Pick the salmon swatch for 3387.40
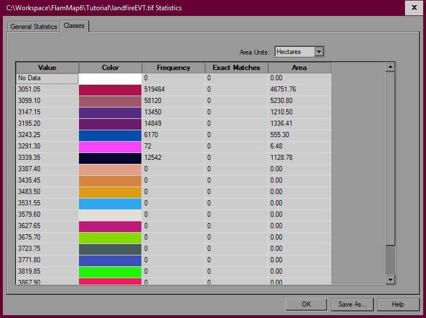This screenshot has width=426, height=318. coord(110,170)
